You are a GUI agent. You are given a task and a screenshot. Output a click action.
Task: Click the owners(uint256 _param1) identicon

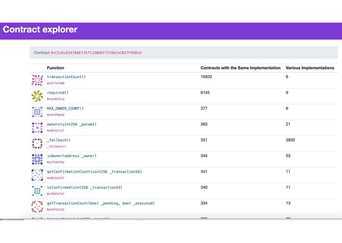click(37, 128)
